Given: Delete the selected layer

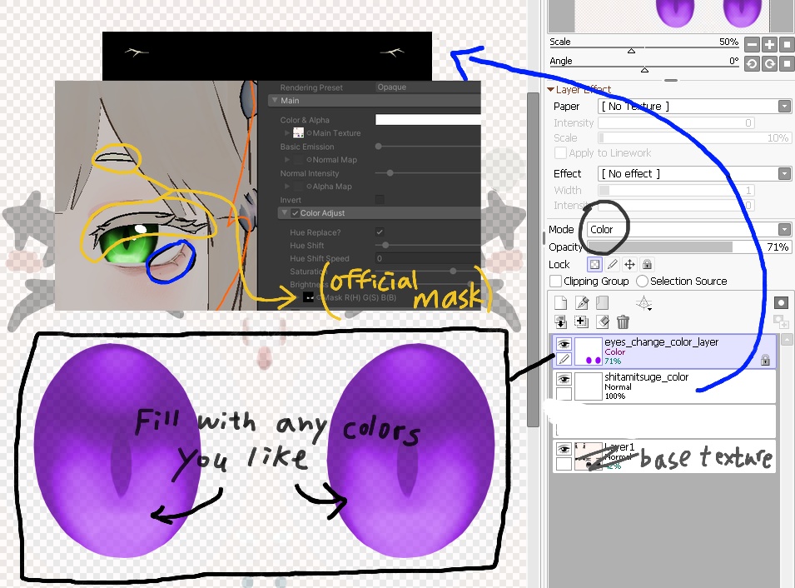Looking at the screenshot, I should (x=624, y=322).
